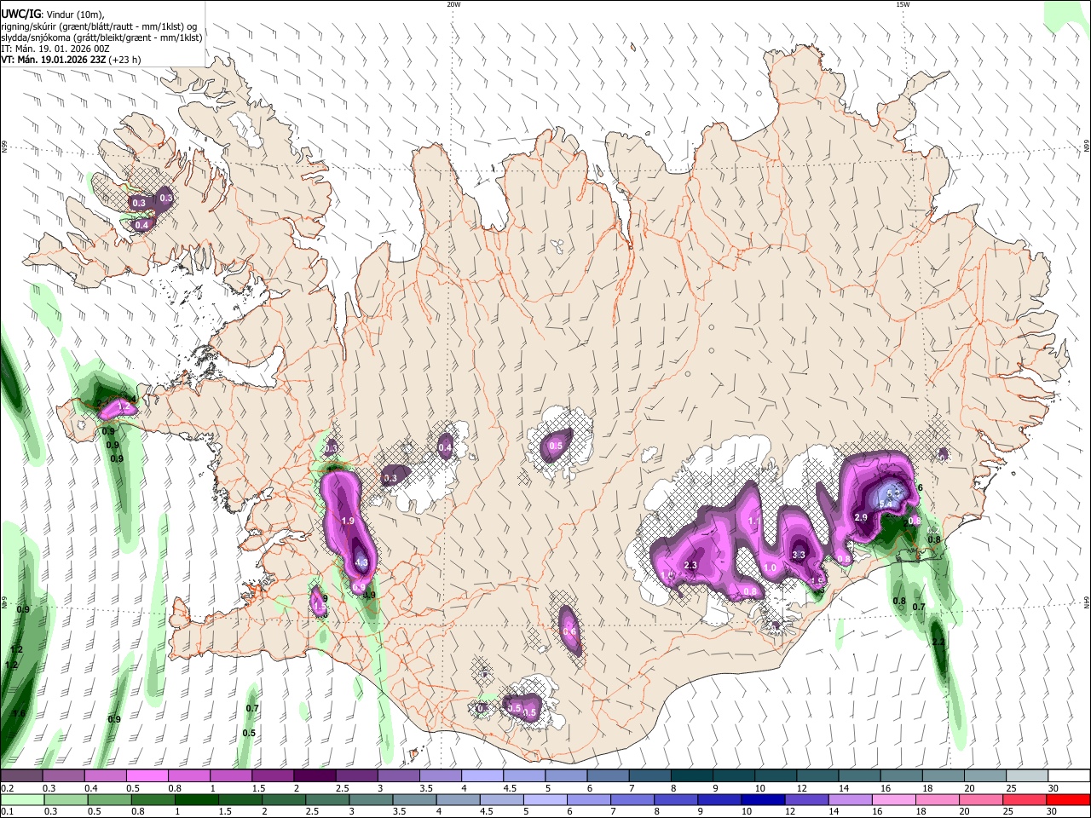Click the darkest purple snow legend swatch between 2 and 2.5

point(314,776)
